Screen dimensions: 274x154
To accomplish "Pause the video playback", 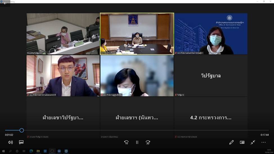I will click(137, 142).
